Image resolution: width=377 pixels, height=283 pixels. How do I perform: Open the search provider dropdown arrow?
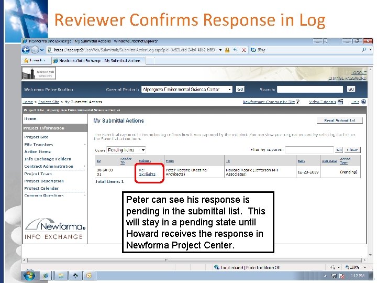tap(371, 50)
